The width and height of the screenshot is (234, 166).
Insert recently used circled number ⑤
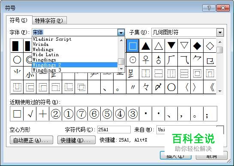(107, 114)
